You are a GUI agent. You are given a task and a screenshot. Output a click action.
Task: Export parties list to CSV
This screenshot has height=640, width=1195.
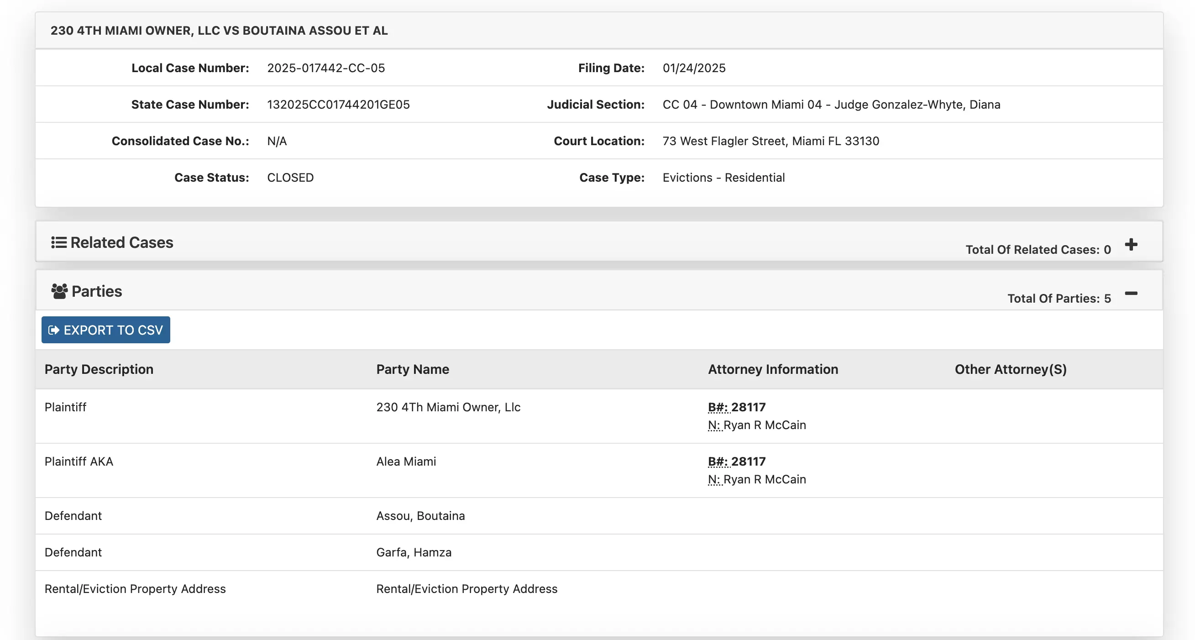[x=106, y=330]
